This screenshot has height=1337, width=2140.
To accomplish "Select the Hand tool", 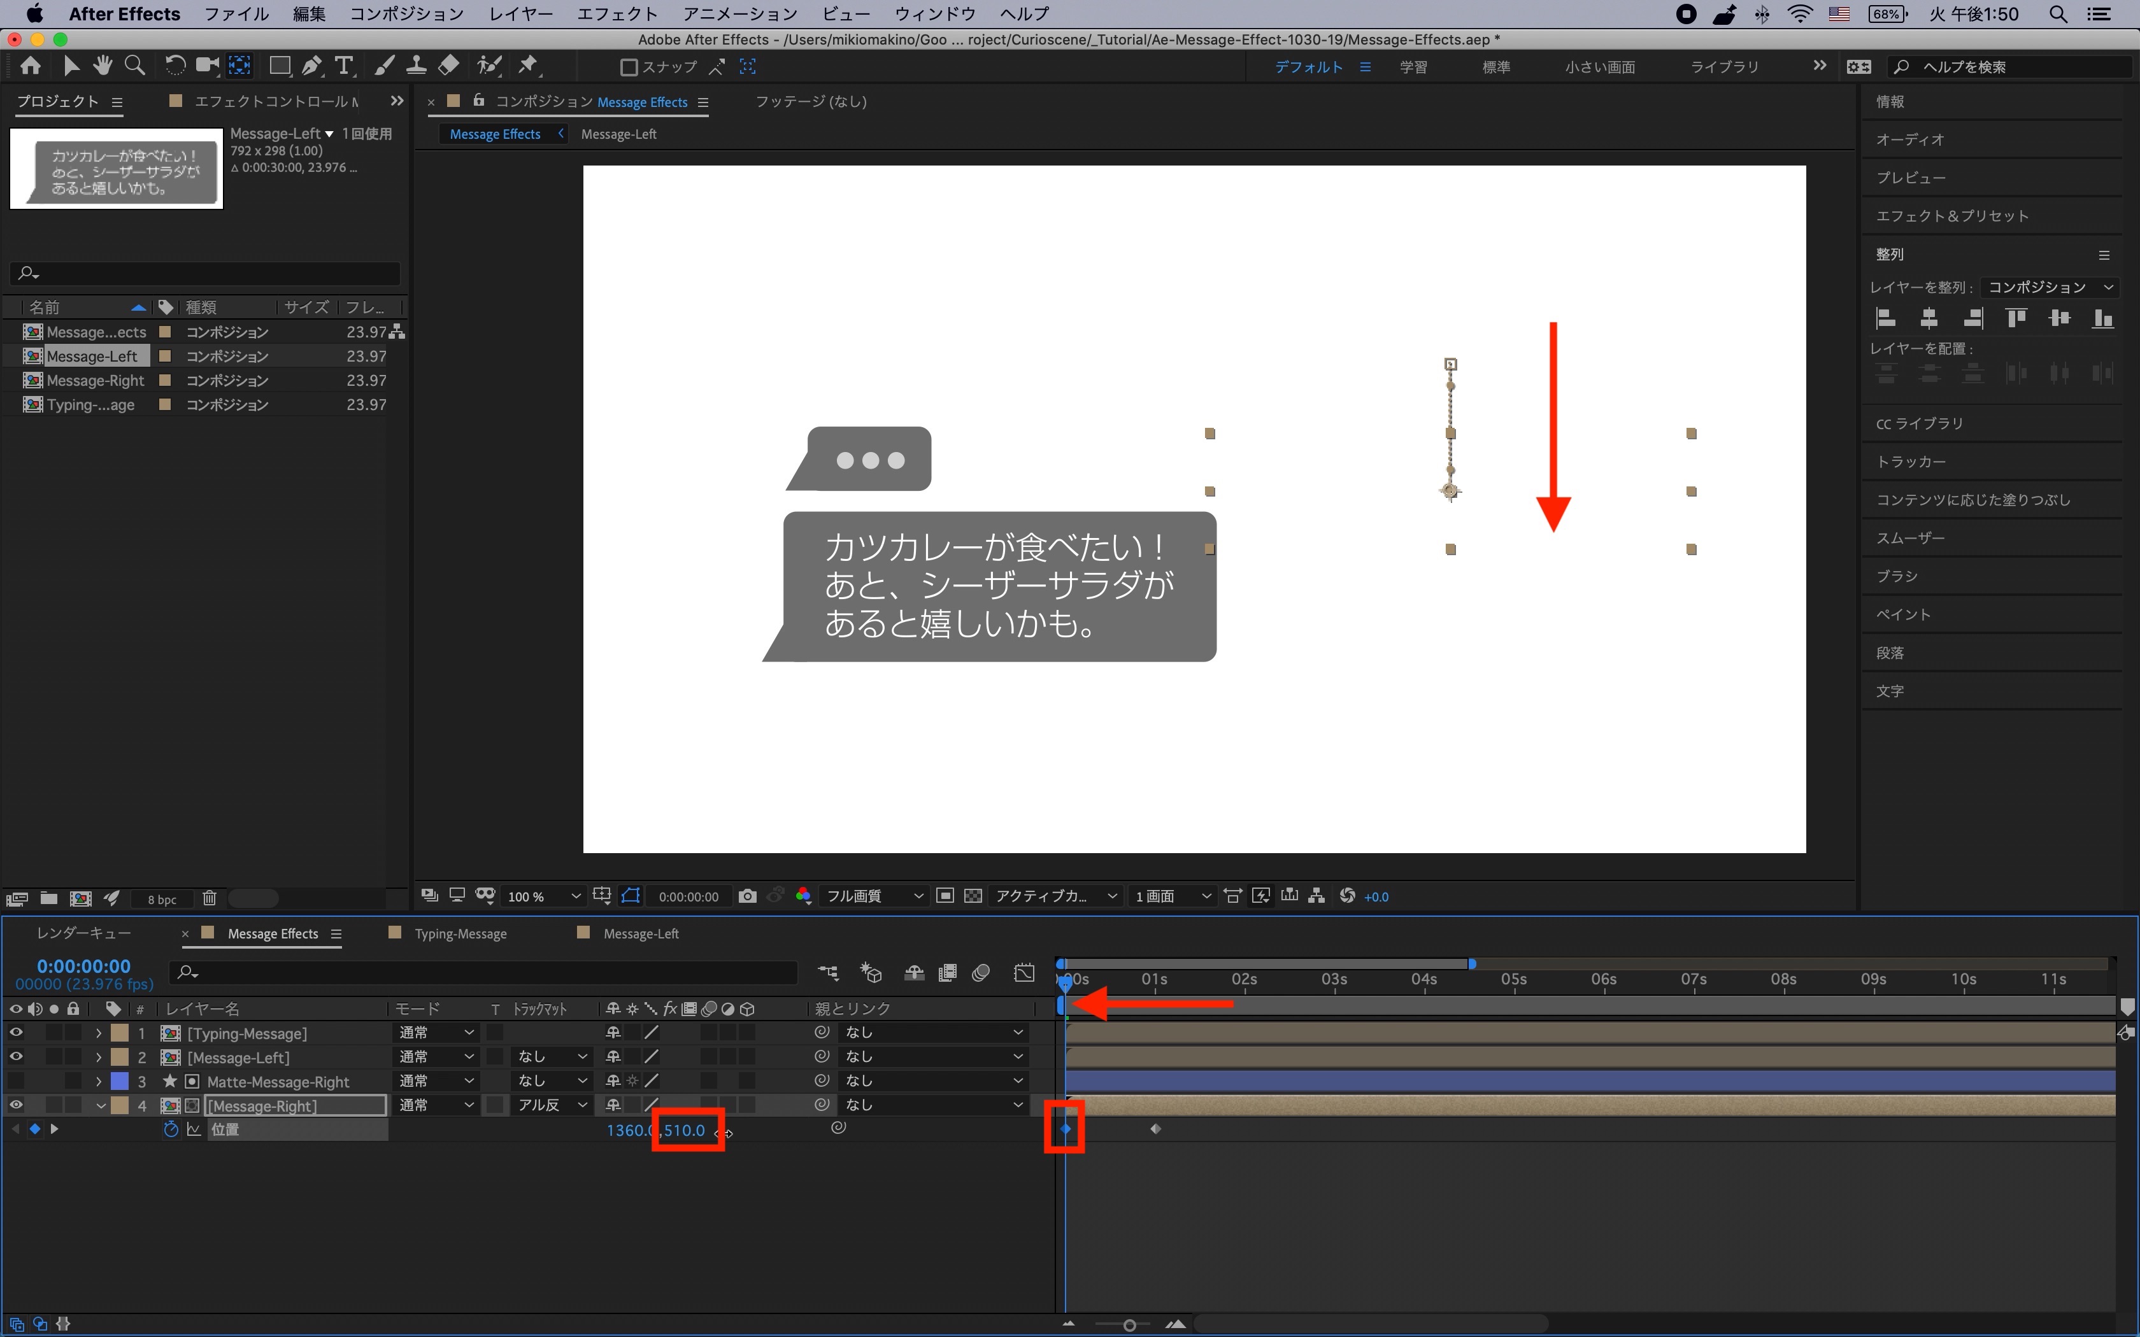I will click(103, 66).
